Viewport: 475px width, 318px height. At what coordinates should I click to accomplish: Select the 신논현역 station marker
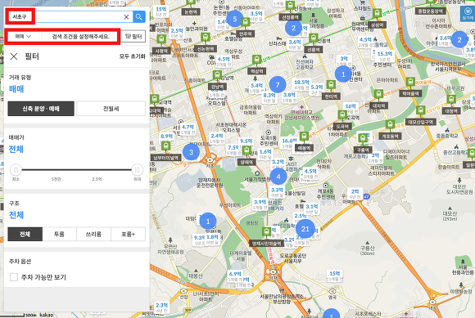pyautogui.click(x=206, y=43)
